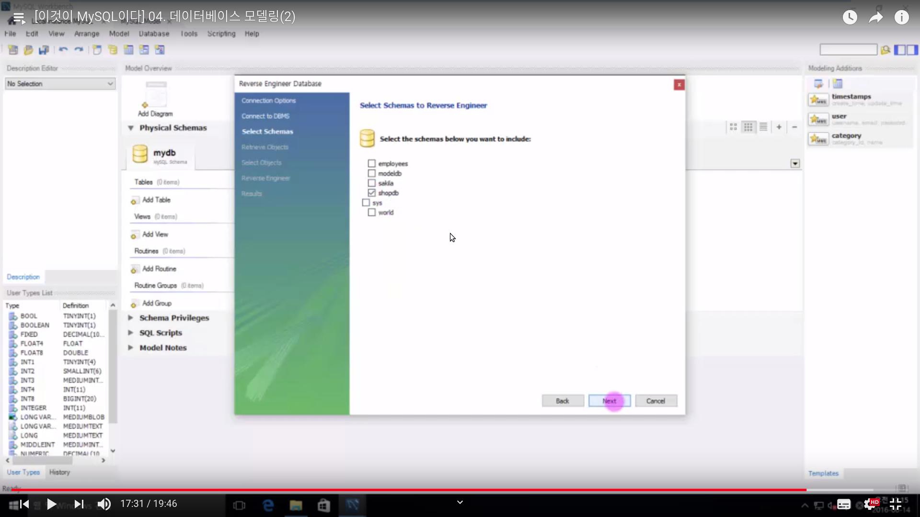Click the video info icon
920x517 pixels.
[x=902, y=18]
